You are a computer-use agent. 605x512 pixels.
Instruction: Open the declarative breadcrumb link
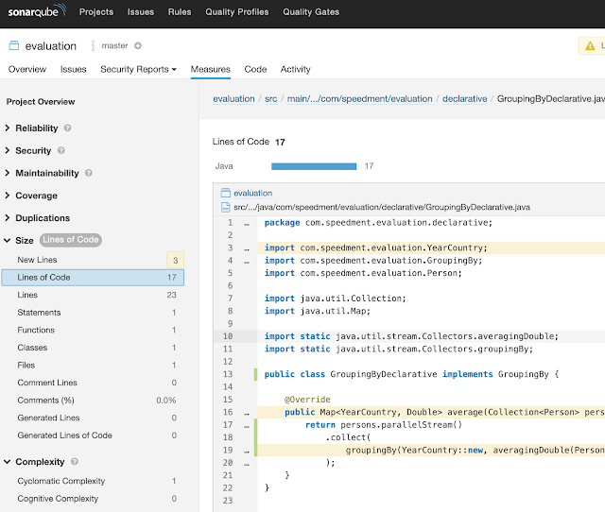pos(465,98)
